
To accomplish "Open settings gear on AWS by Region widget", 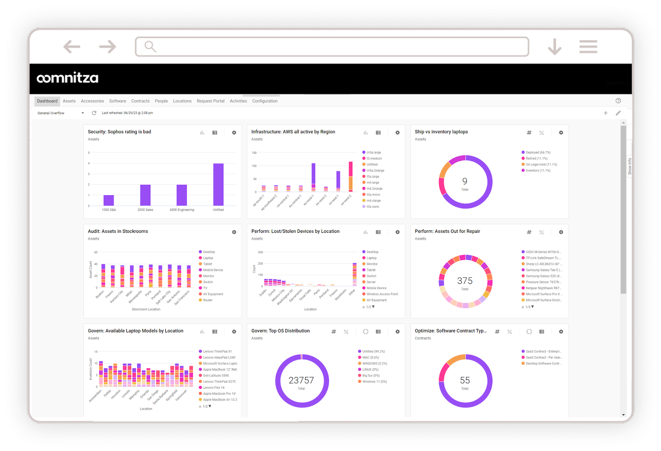I will click(x=397, y=133).
